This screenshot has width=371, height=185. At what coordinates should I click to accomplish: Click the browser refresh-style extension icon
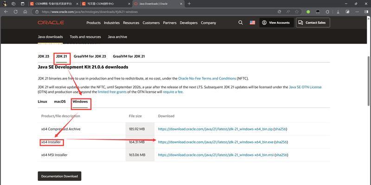click(327, 12)
